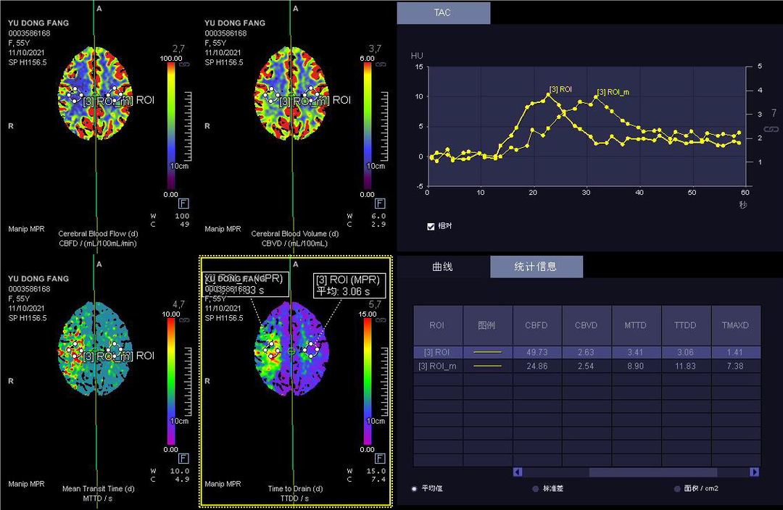
Task: Select the 面积 / cm2 radio button
Action: pyautogui.click(x=677, y=488)
